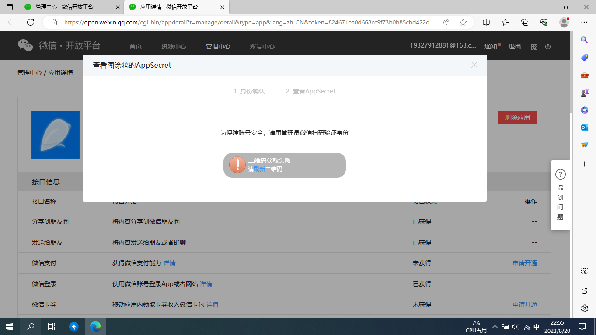Click the Edge icon on the taskbar
The height and width of the screenshot is (335, 596).
(x=95, y=326)
